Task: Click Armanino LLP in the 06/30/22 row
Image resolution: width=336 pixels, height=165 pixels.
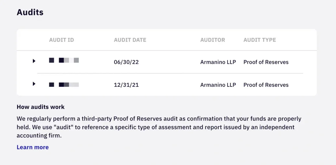Action: (218, 62)
